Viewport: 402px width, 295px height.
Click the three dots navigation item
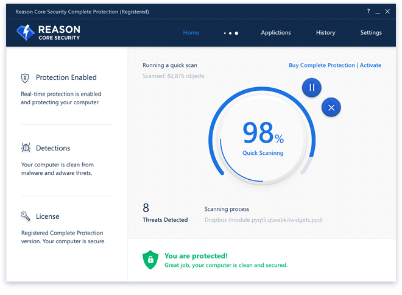tap(231, 33)
